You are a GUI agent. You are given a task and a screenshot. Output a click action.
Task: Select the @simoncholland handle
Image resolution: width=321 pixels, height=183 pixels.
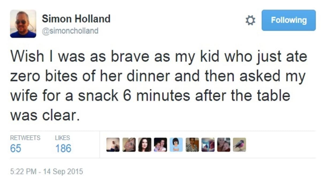[x=71, y=30]
